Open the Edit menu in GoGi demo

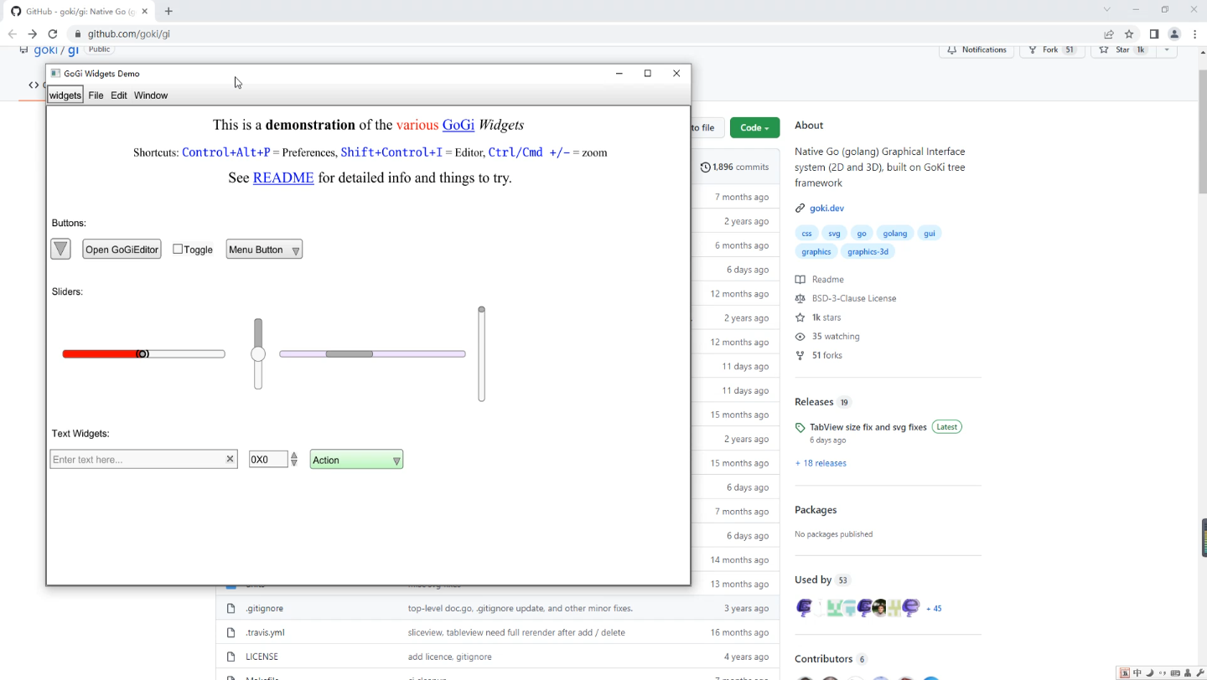coord(119,95)
